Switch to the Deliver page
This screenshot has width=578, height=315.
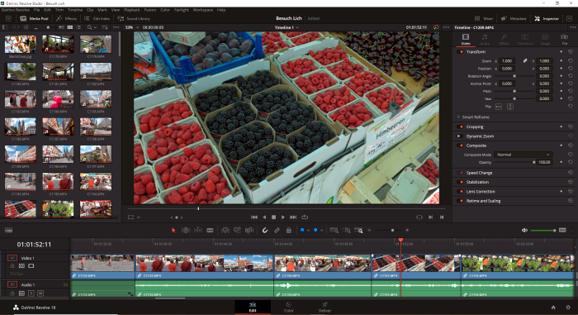click(325, 307)
